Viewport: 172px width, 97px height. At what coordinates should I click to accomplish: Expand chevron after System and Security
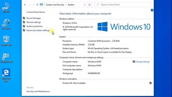[66, 5]
